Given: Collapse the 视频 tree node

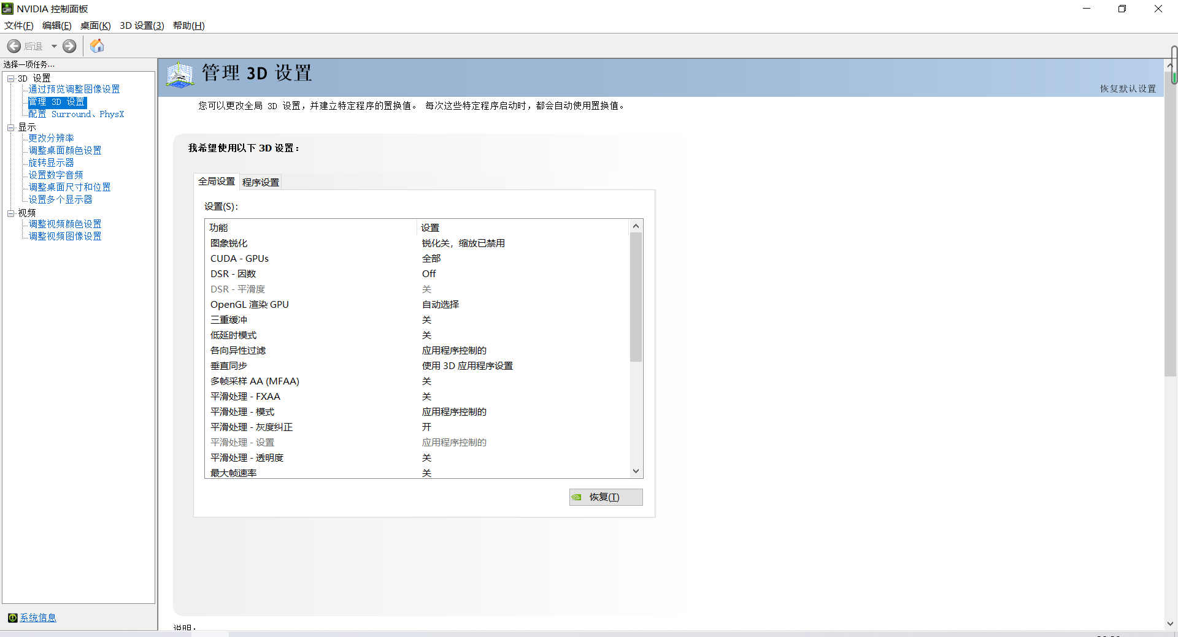Looking at the screenshot, I should coord(10,213).
